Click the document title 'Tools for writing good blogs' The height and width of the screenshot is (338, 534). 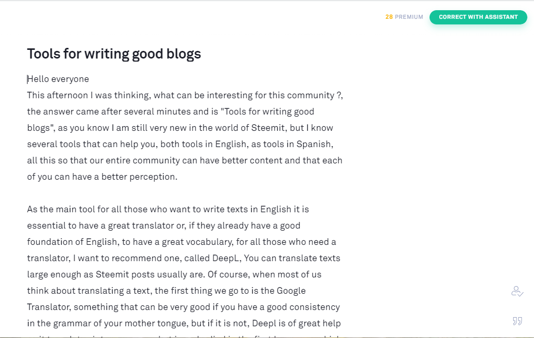(114, 54)
